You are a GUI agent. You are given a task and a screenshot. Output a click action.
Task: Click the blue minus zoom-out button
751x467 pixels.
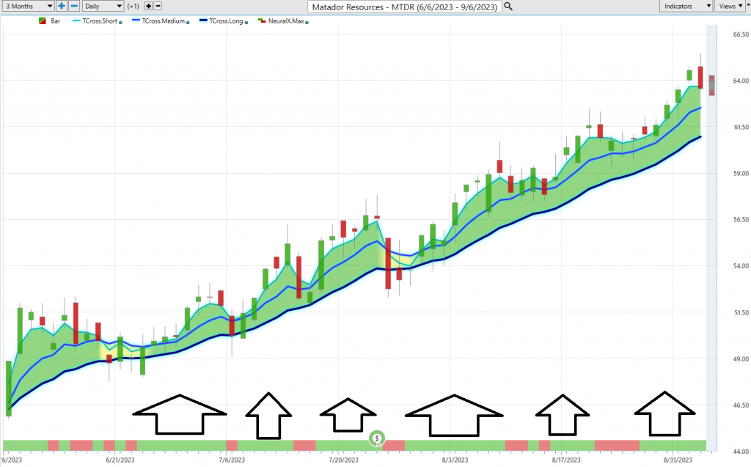[74, 6]
